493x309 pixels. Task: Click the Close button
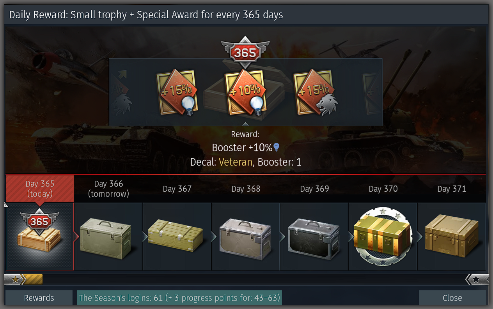(x=452, y=298)
